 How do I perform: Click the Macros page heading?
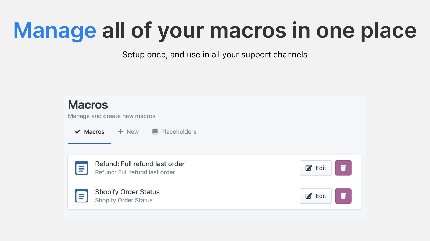click(88, 105)
